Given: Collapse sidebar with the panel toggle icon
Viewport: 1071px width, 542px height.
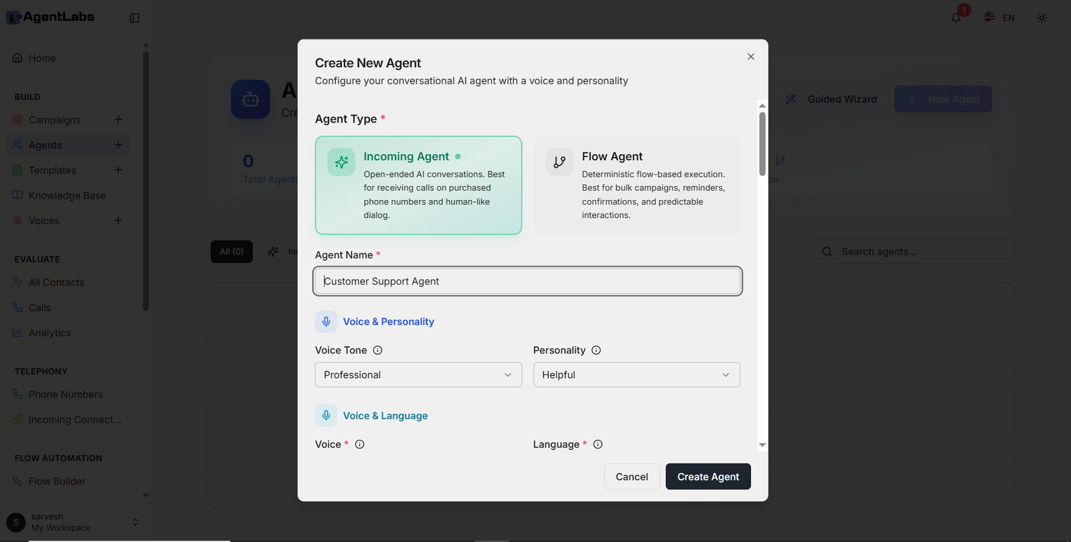Looking at the screenshot, I should [x=135, y=18].
